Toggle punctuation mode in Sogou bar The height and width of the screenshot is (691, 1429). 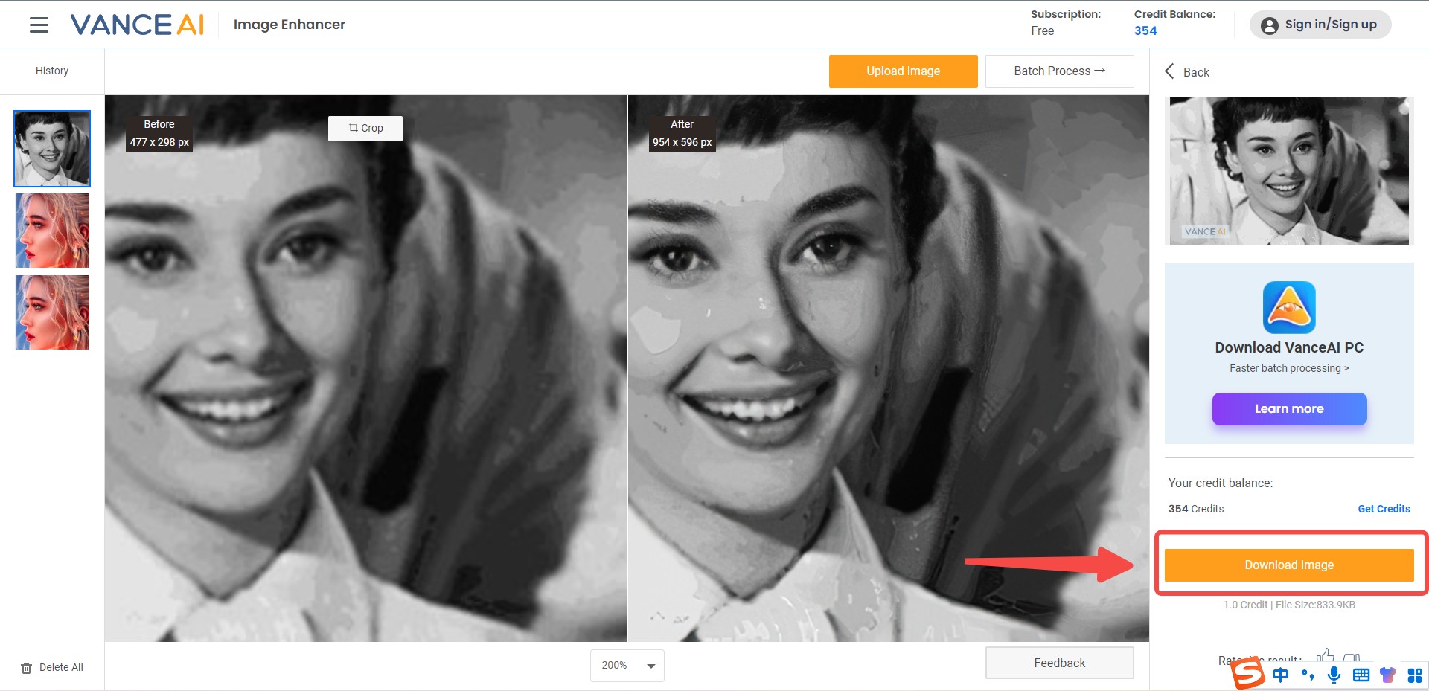[x=1308, y=675]
